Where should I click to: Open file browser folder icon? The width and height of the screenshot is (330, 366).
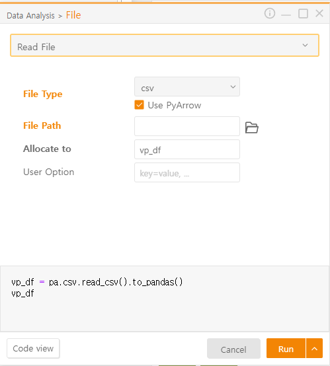[252, 128]
